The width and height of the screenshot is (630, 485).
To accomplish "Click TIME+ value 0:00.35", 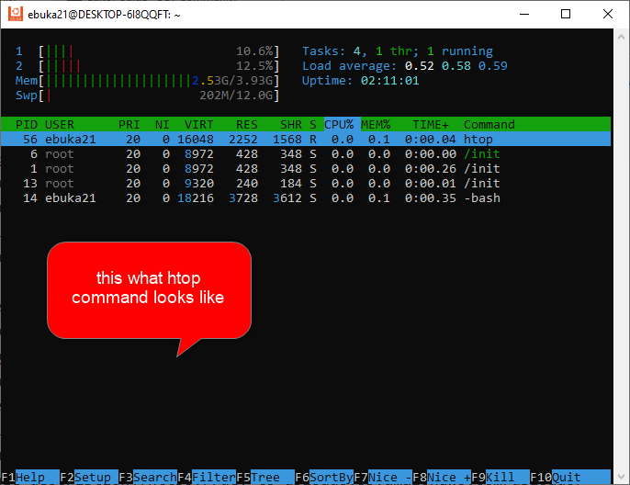I will [x=431, y=198].
